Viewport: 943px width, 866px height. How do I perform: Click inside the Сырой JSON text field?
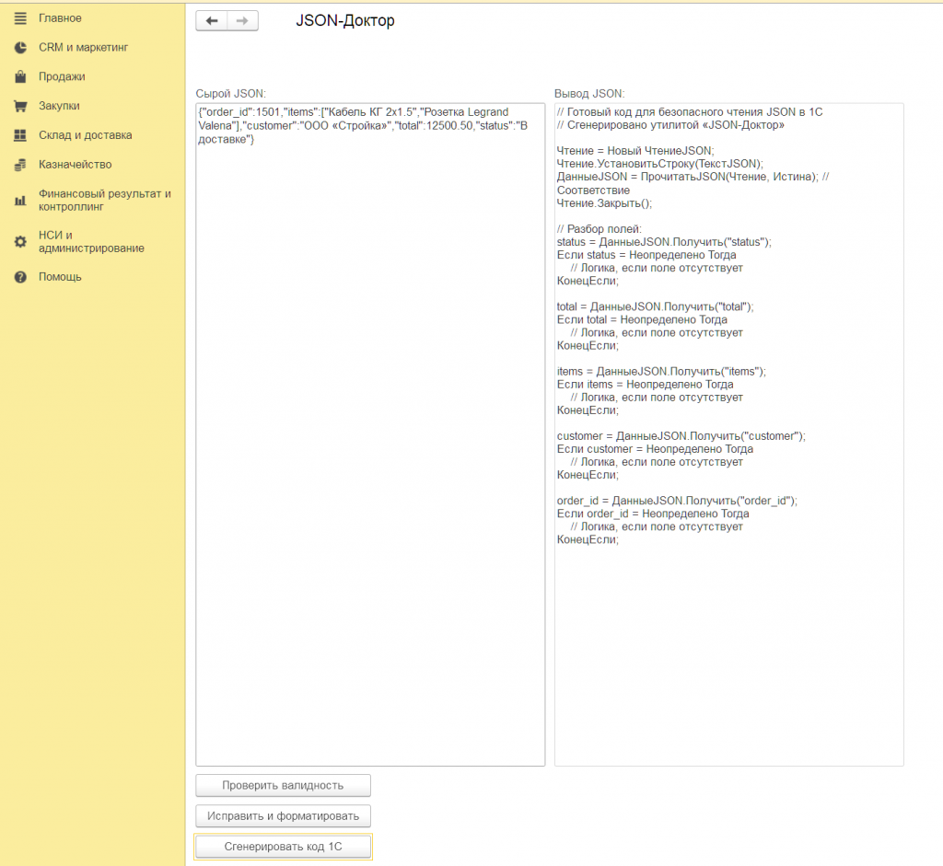coord(370,434)
